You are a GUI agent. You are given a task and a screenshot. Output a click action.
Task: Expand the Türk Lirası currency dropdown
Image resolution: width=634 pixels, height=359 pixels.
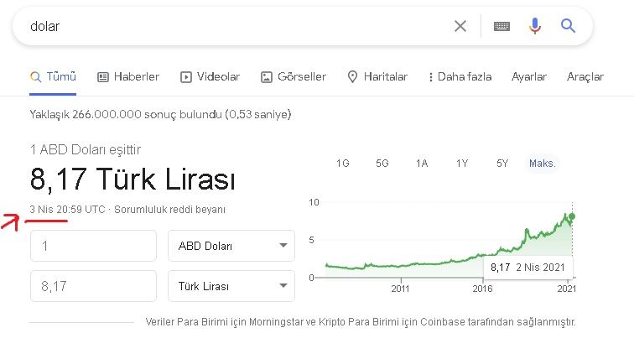(231, 286)
